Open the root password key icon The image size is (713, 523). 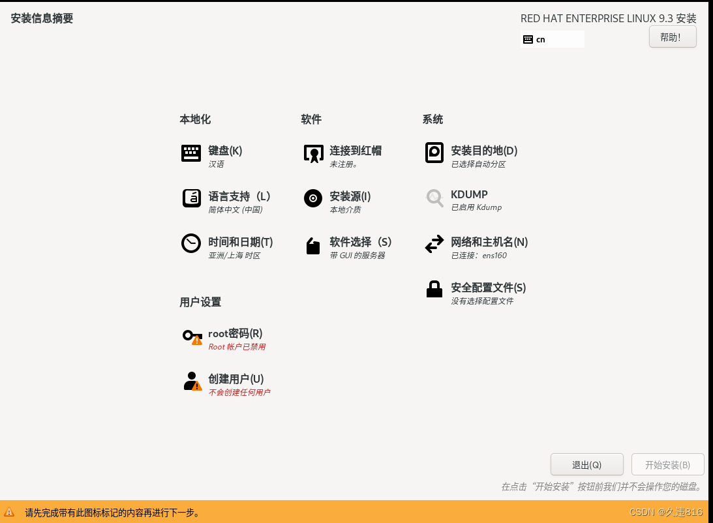(192, 337)
